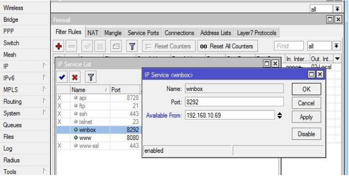Expand the MPLS submenu

[25, 90]
